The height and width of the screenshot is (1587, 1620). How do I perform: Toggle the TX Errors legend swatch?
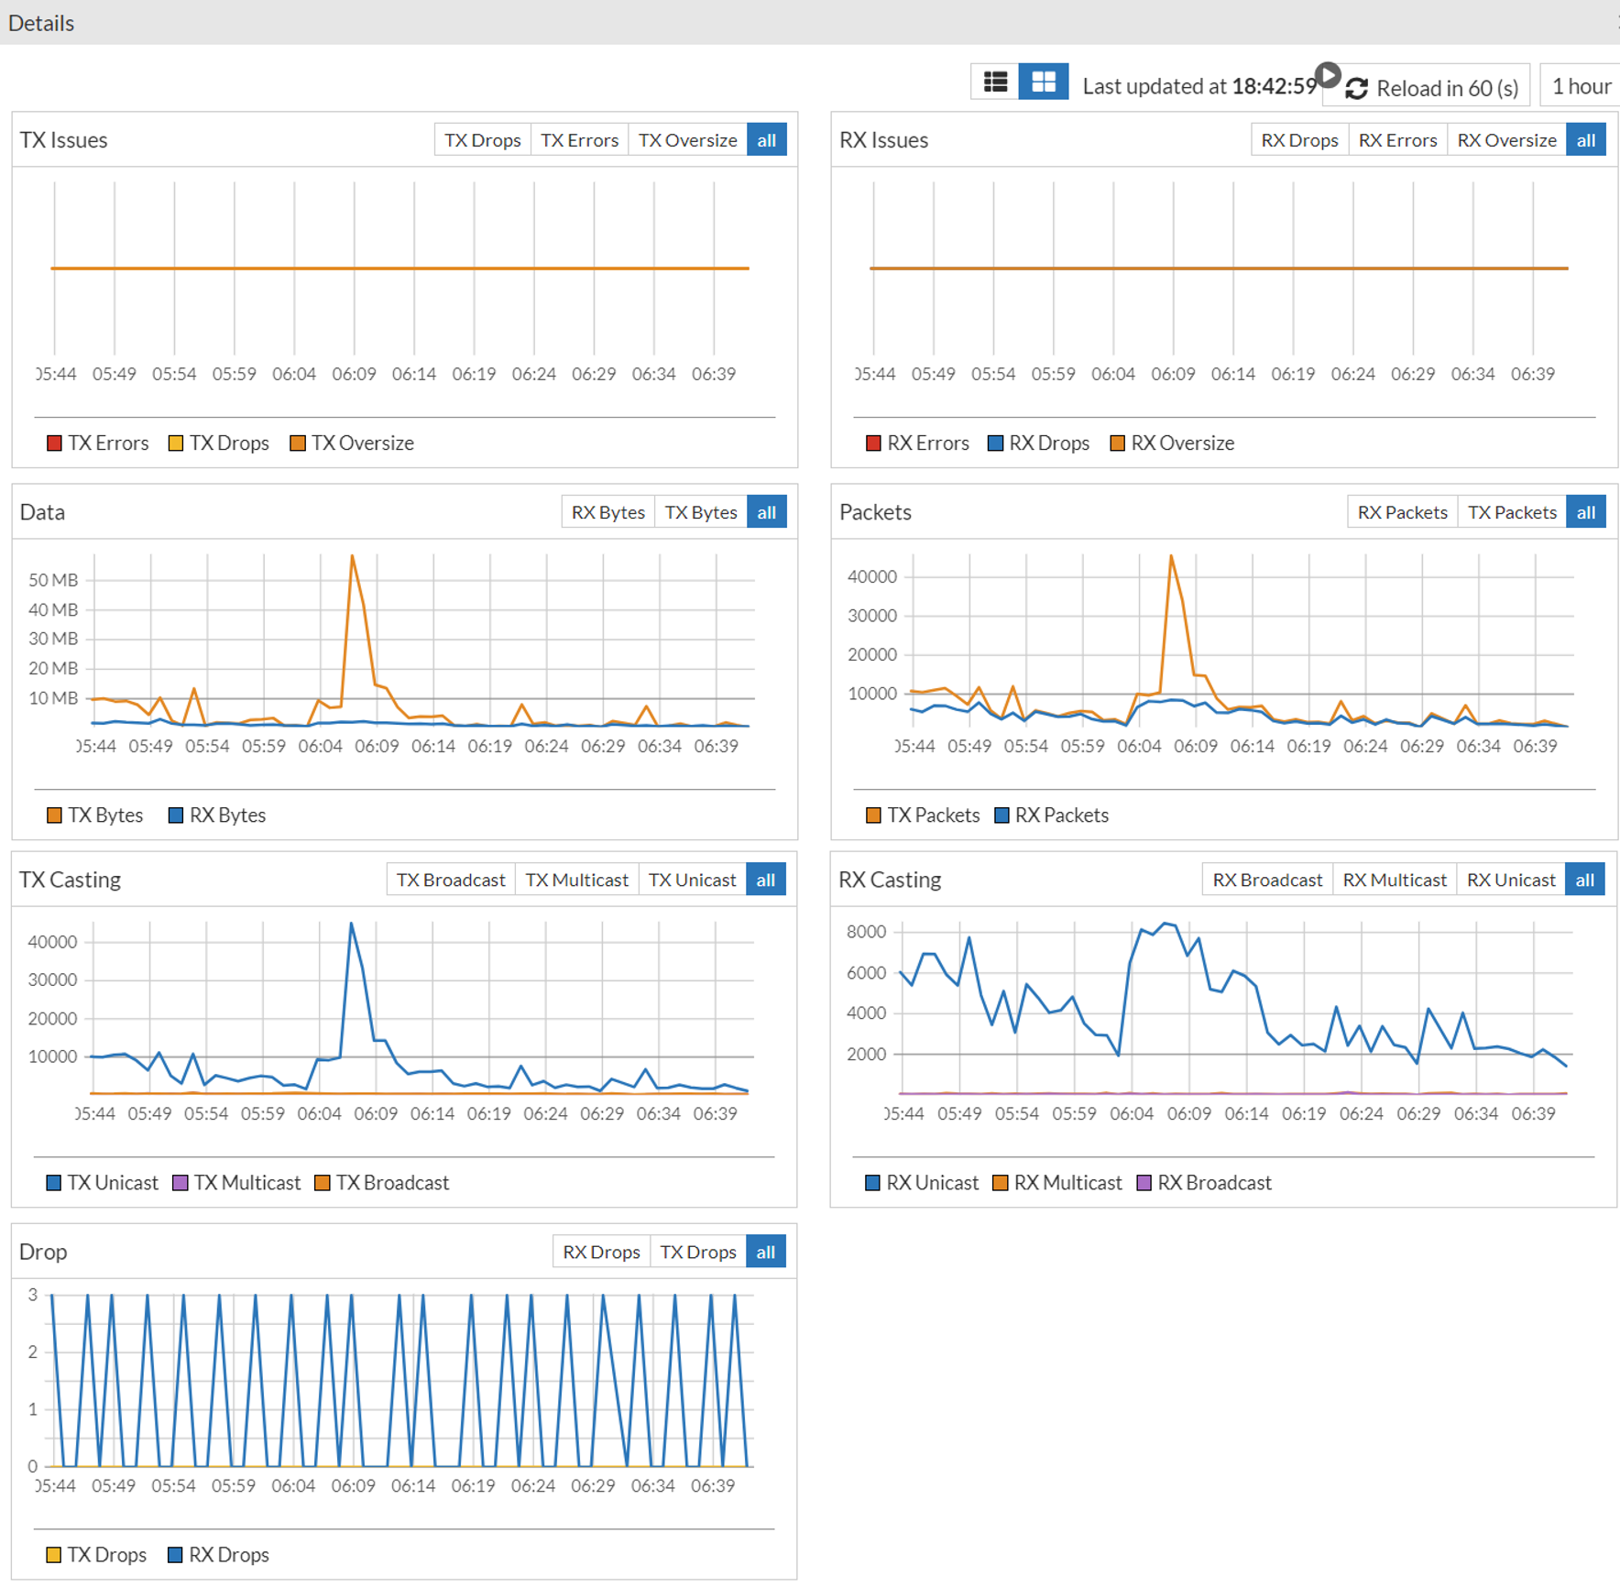[x=54, y=443]
